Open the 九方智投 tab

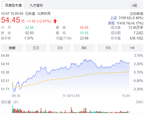pos(36,5)
